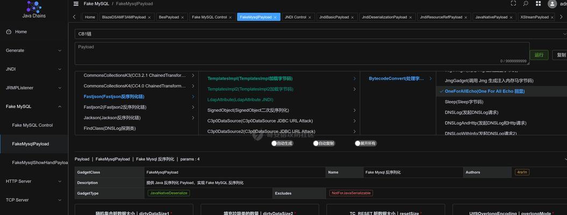567x215 pixels.
Task: Close the JavaNativePayload tab
Action: pyautogui.click(x=511, y=17)
